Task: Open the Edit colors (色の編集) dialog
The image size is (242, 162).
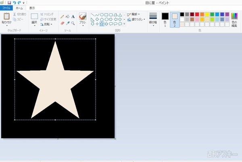Action: click(x=234, y=19)
